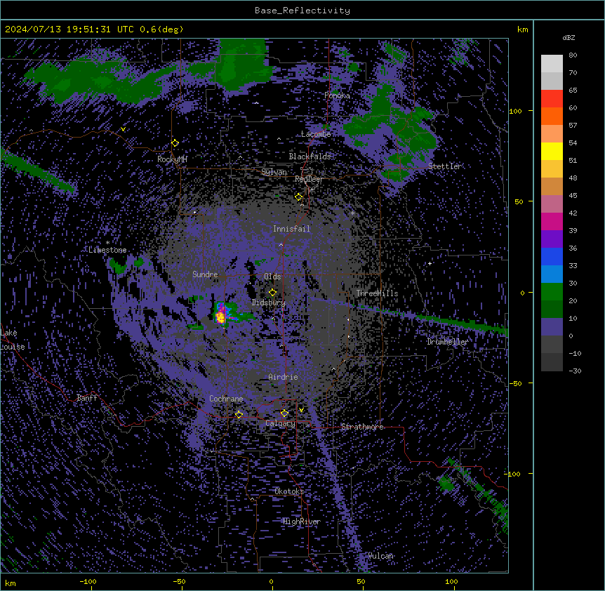This screenshot has height=591, width=605.
Task: Click the 50 tick on the bottom km axis
Action: coord(360,581)
